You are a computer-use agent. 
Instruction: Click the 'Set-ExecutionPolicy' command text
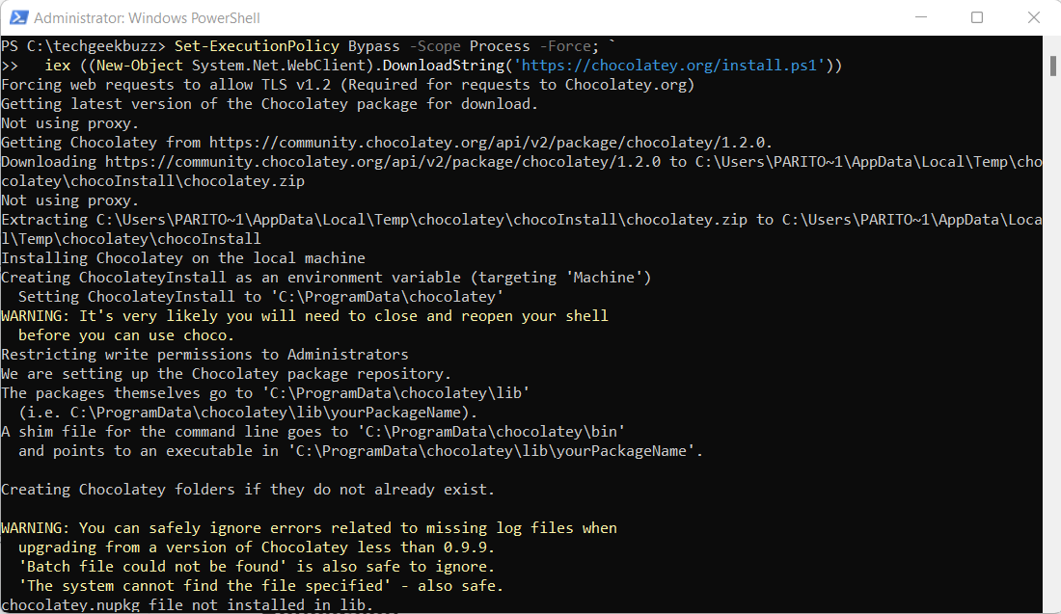point(257,46)
